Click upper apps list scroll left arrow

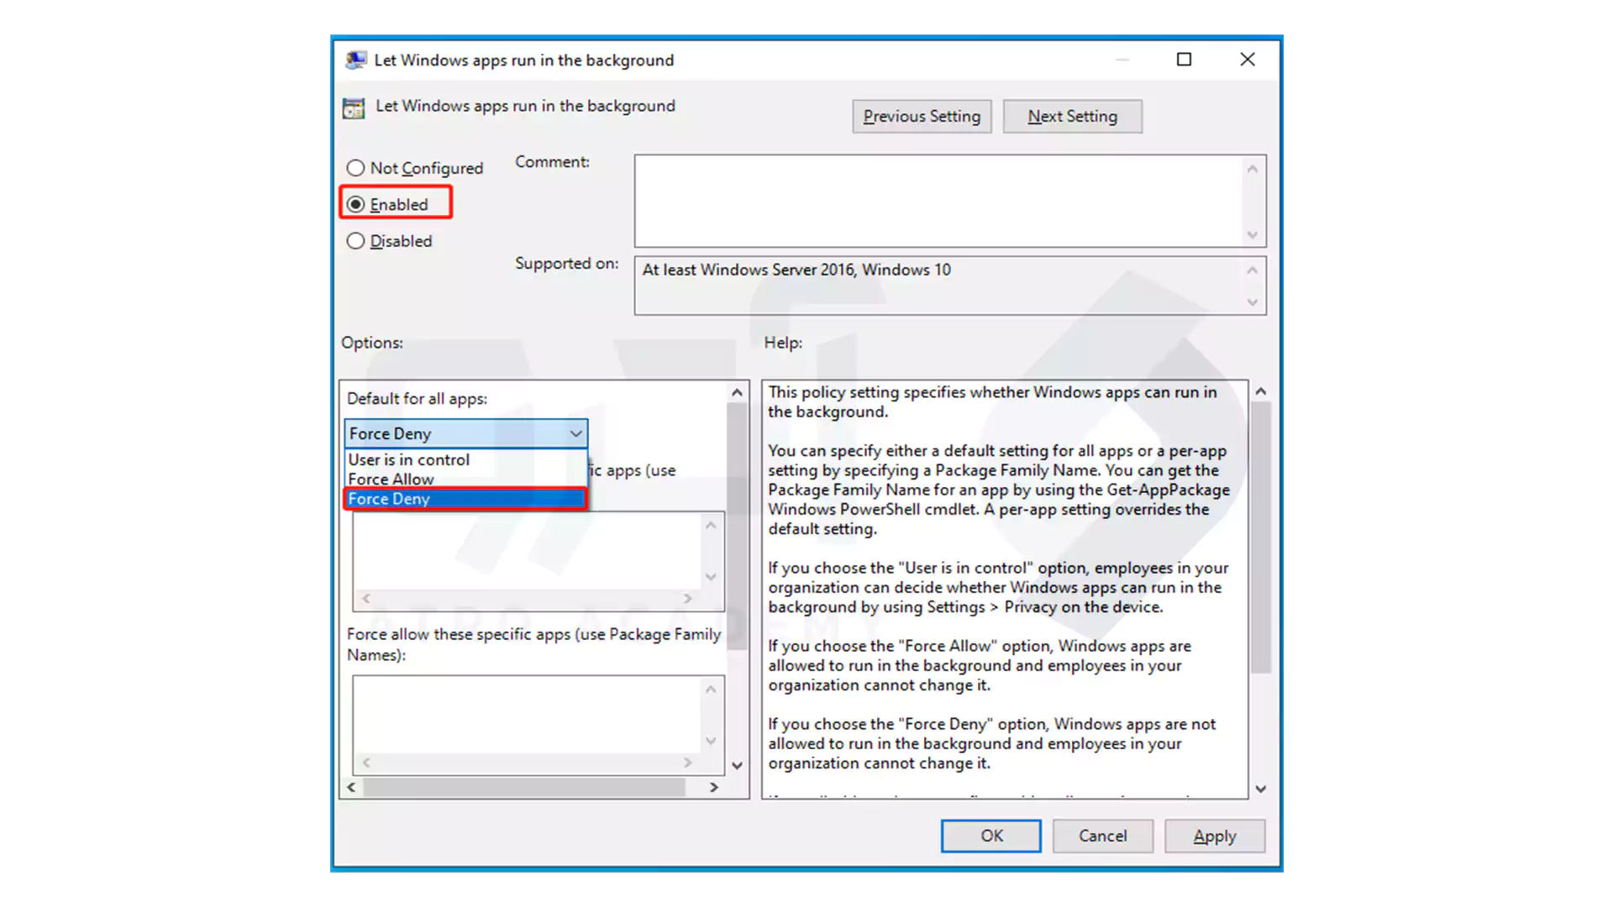pos(366,599)
